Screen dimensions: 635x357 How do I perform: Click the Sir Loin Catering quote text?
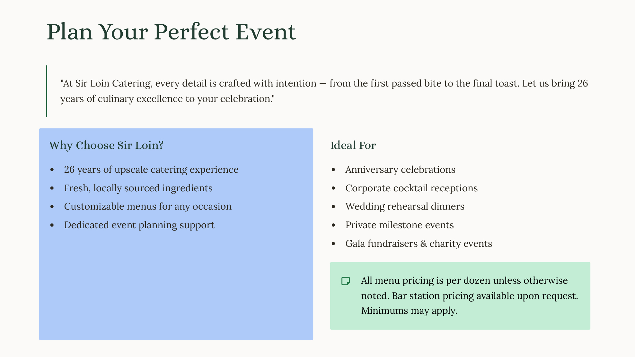(x=324, y=91)
